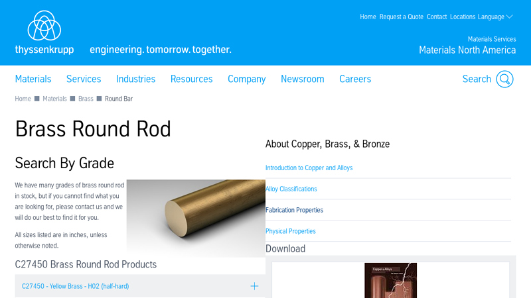This screenshot has width=531, height=298.
Task: Click C27450 Brass Round Rod Products heading
Action: 86,264
